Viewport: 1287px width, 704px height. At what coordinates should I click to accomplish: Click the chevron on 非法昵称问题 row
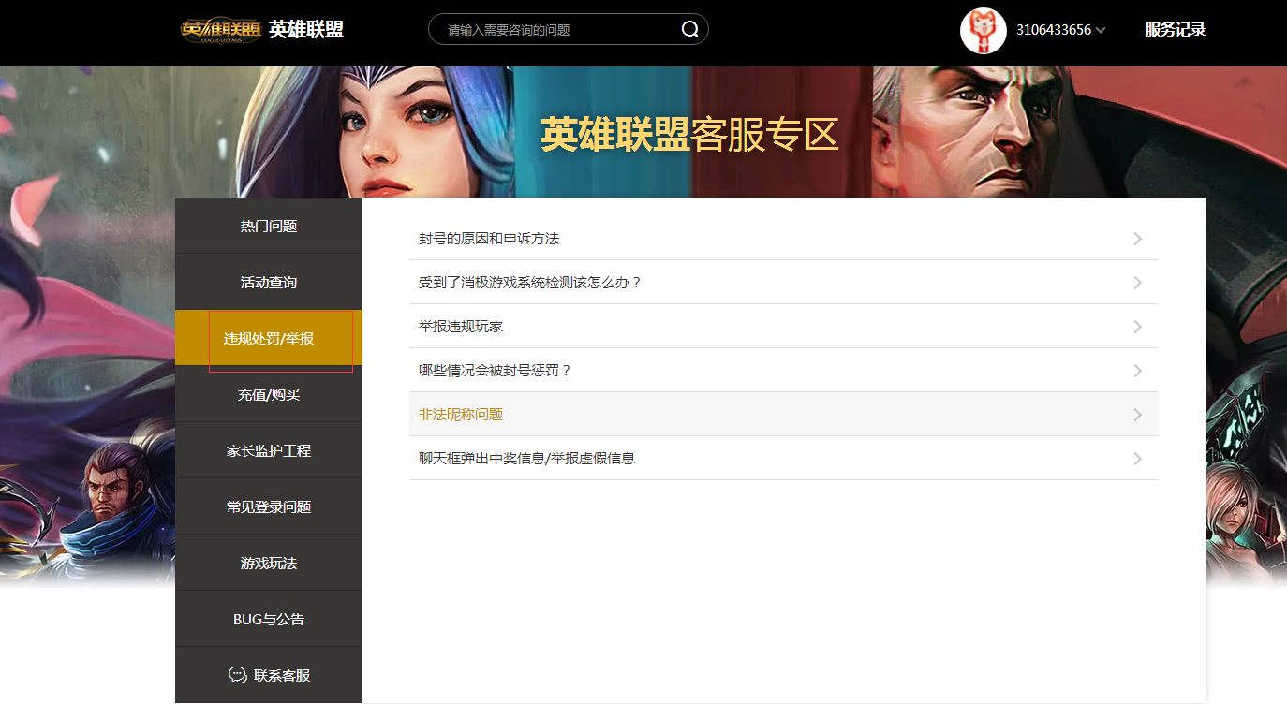1138,415
